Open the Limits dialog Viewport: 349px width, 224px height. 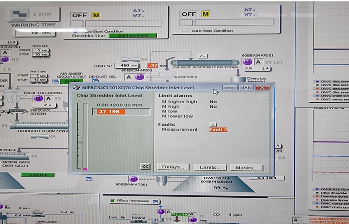(210, 167)
